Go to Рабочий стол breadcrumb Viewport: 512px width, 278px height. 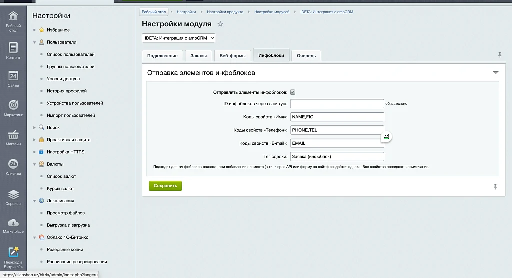click(154, 12)
